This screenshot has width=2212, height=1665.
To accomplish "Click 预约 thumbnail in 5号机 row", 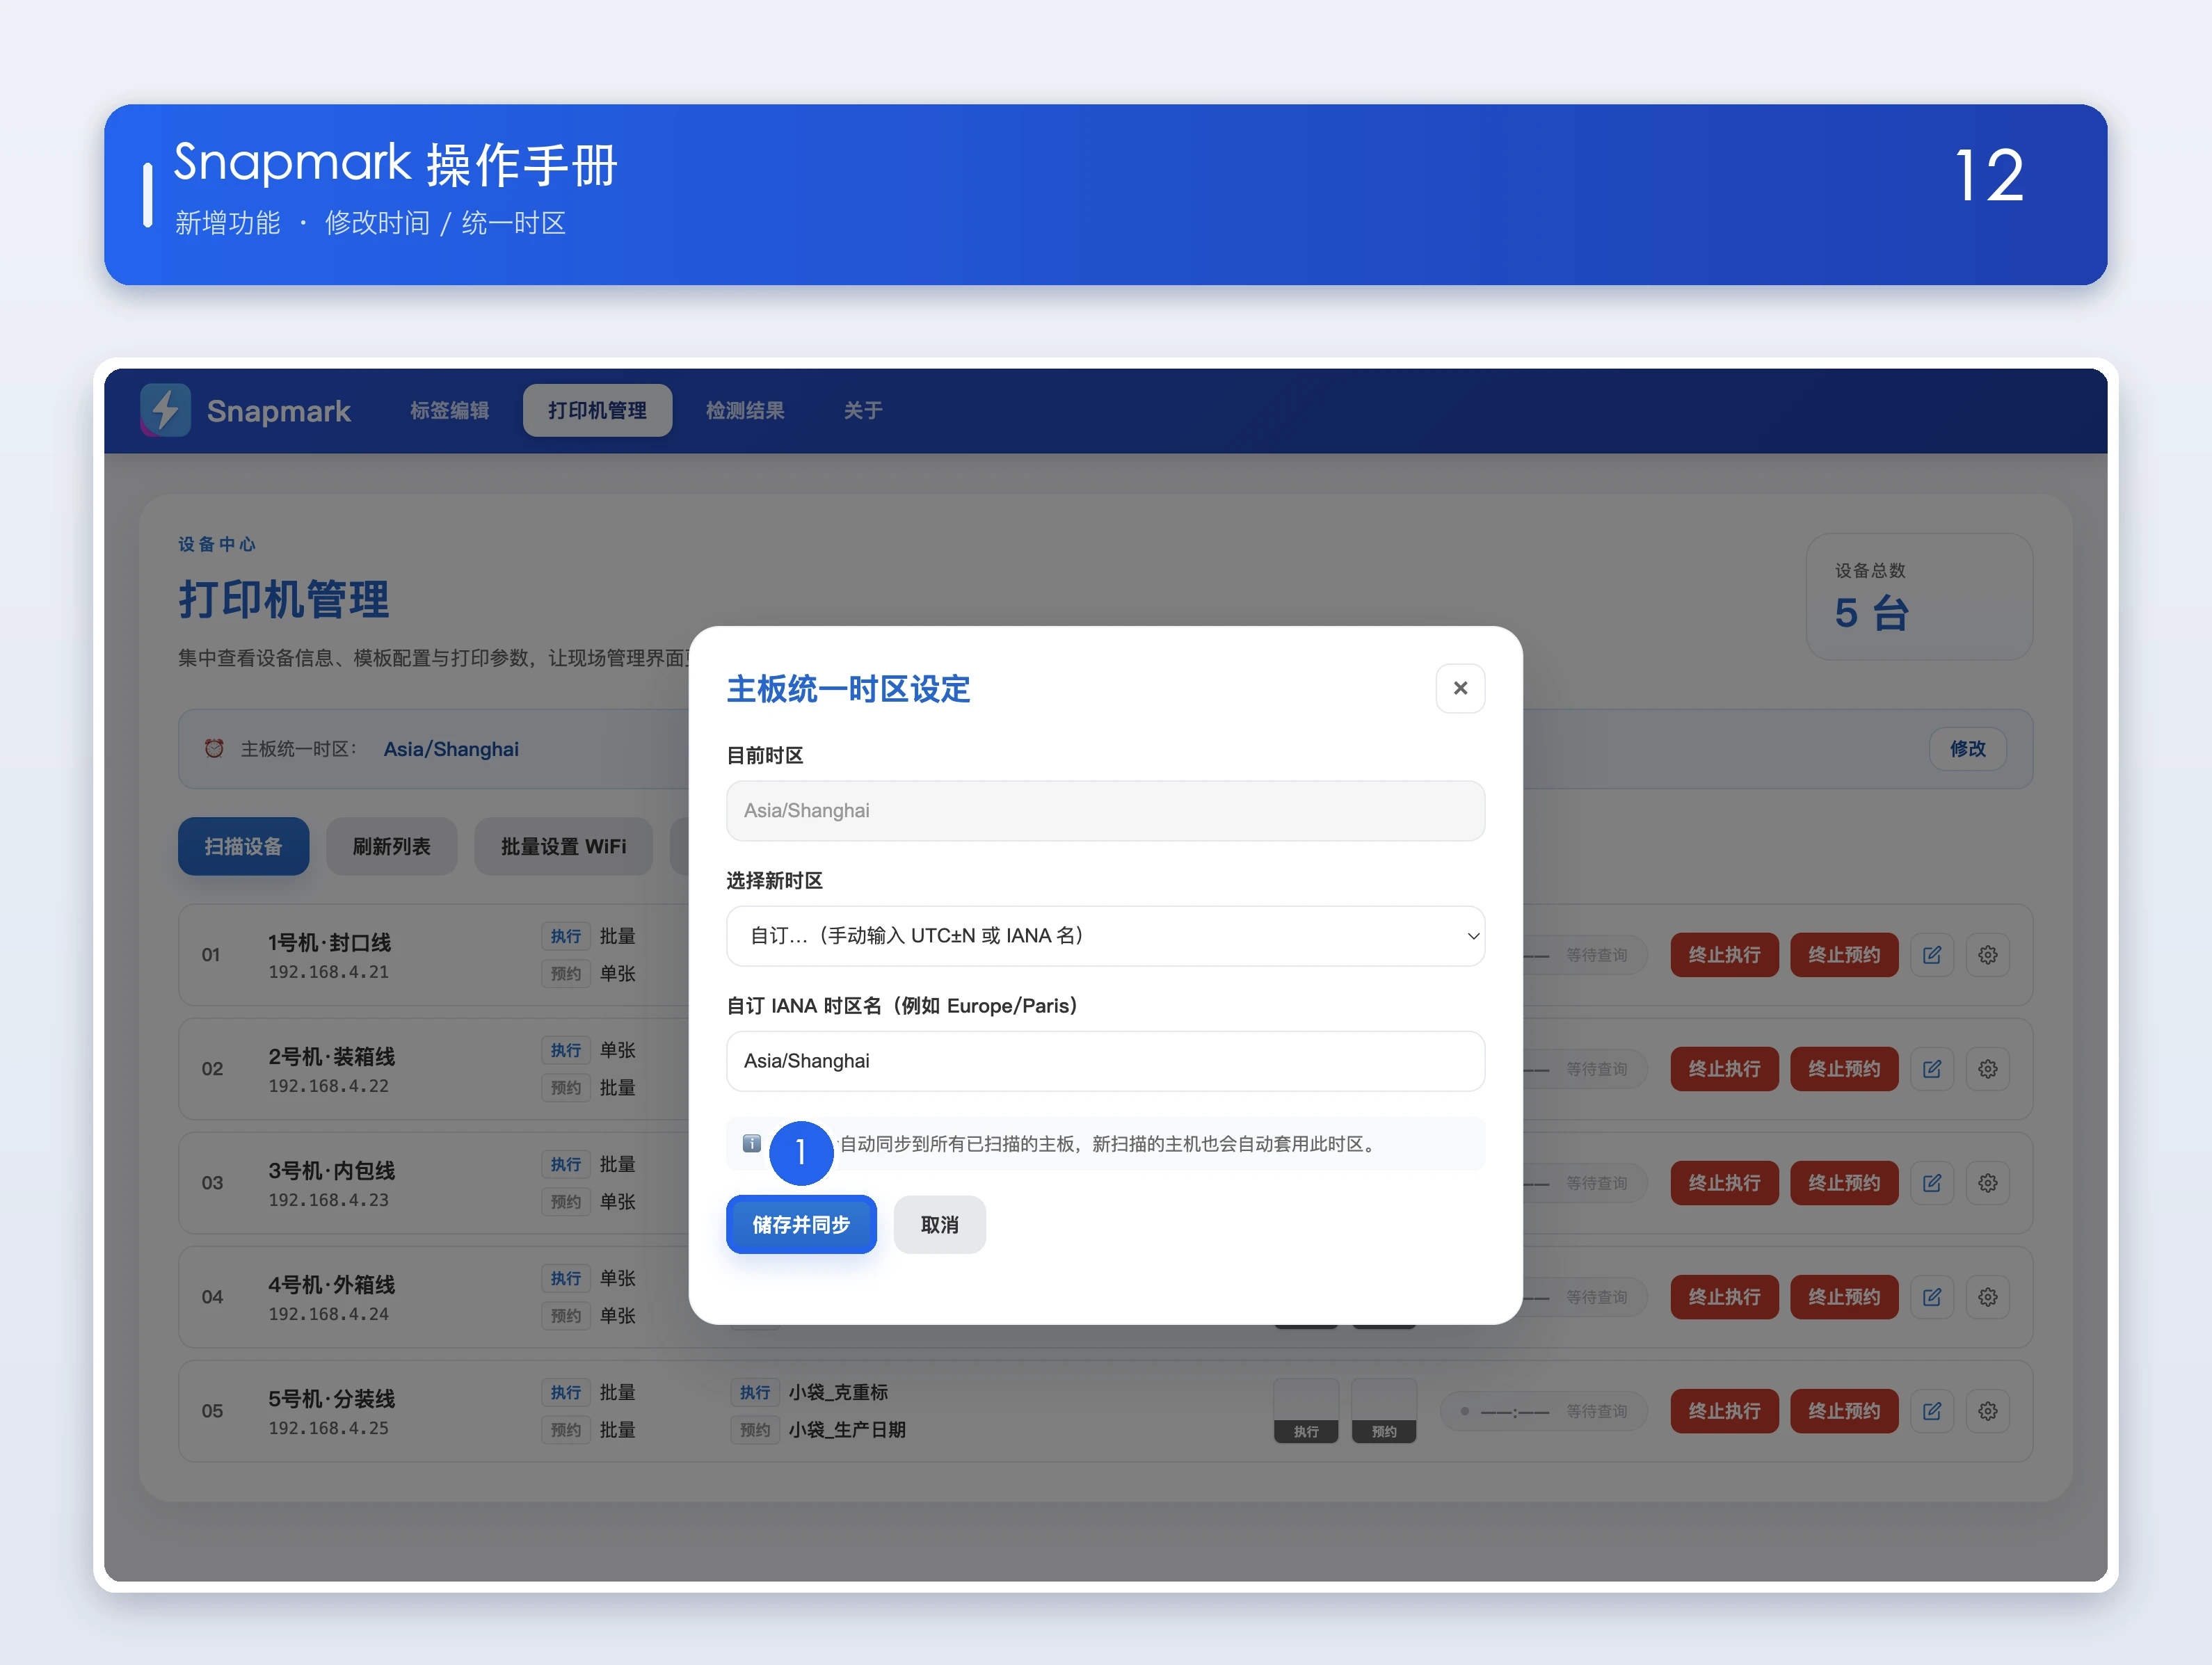I will click(1384, 1411).
